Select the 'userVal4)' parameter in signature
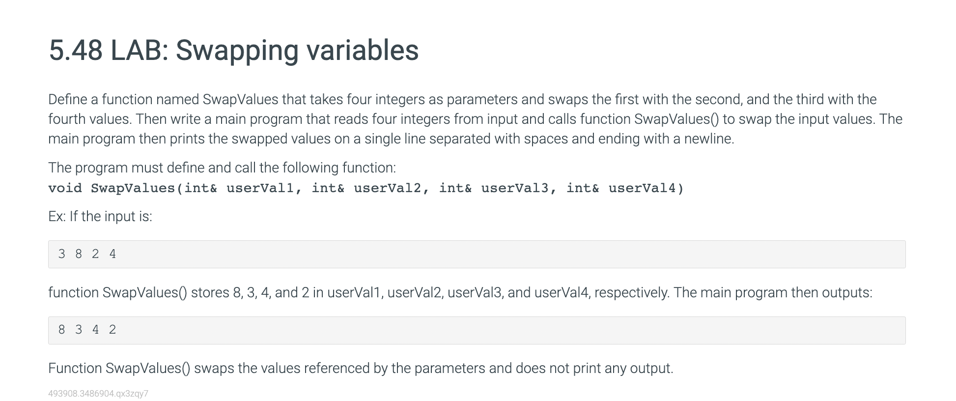956x401 pixels. (646, 188)
